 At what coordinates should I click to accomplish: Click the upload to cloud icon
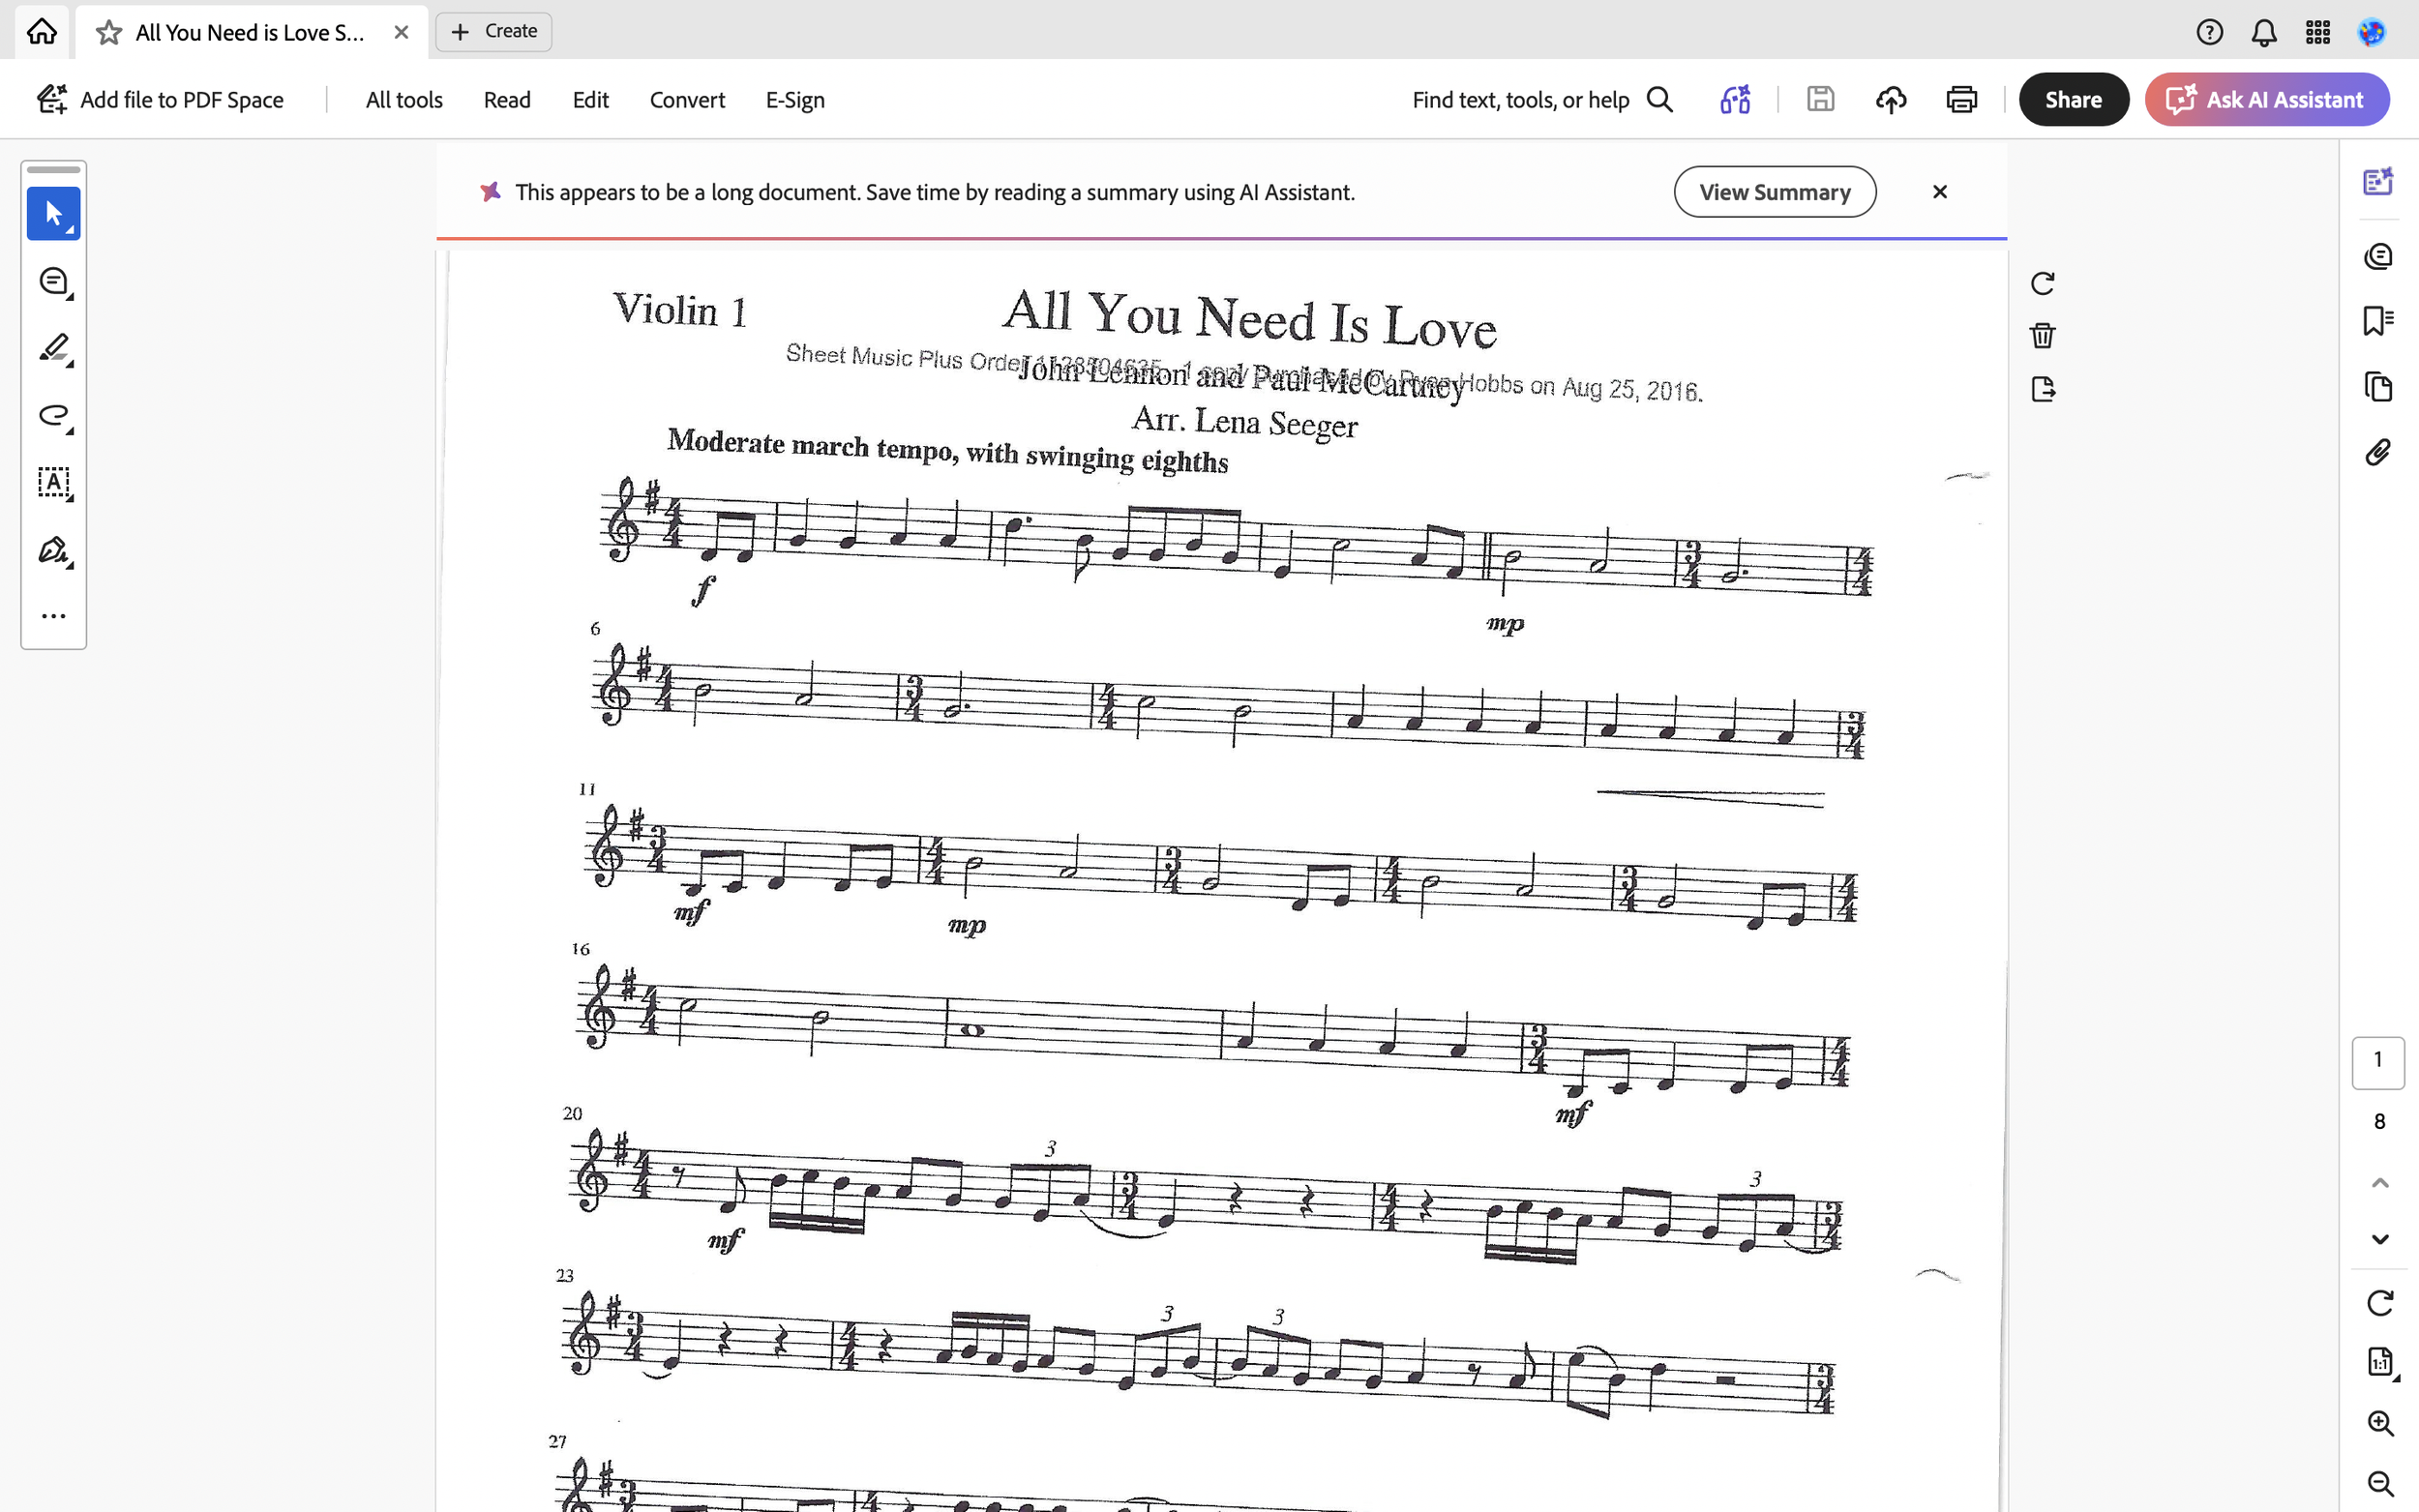click(x=1890, y=100)
